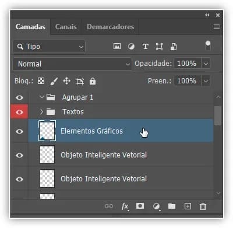Click the lock position move icon
Viewport: 233px width, 228px height.
[x=66, y=81]
